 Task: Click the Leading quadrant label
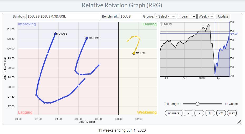[149, 24]
